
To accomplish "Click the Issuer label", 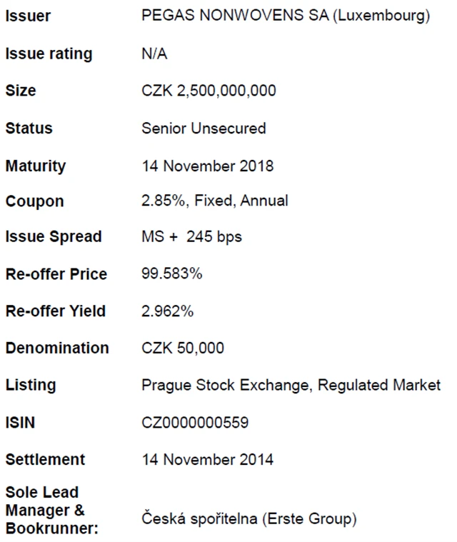I will pos(28,16).
